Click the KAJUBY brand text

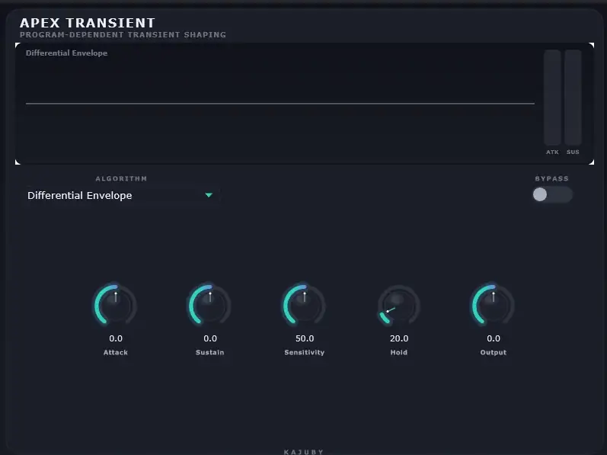point(303,452)
